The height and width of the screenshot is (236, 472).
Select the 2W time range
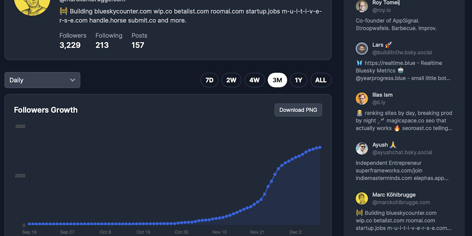tap(231, 80)
